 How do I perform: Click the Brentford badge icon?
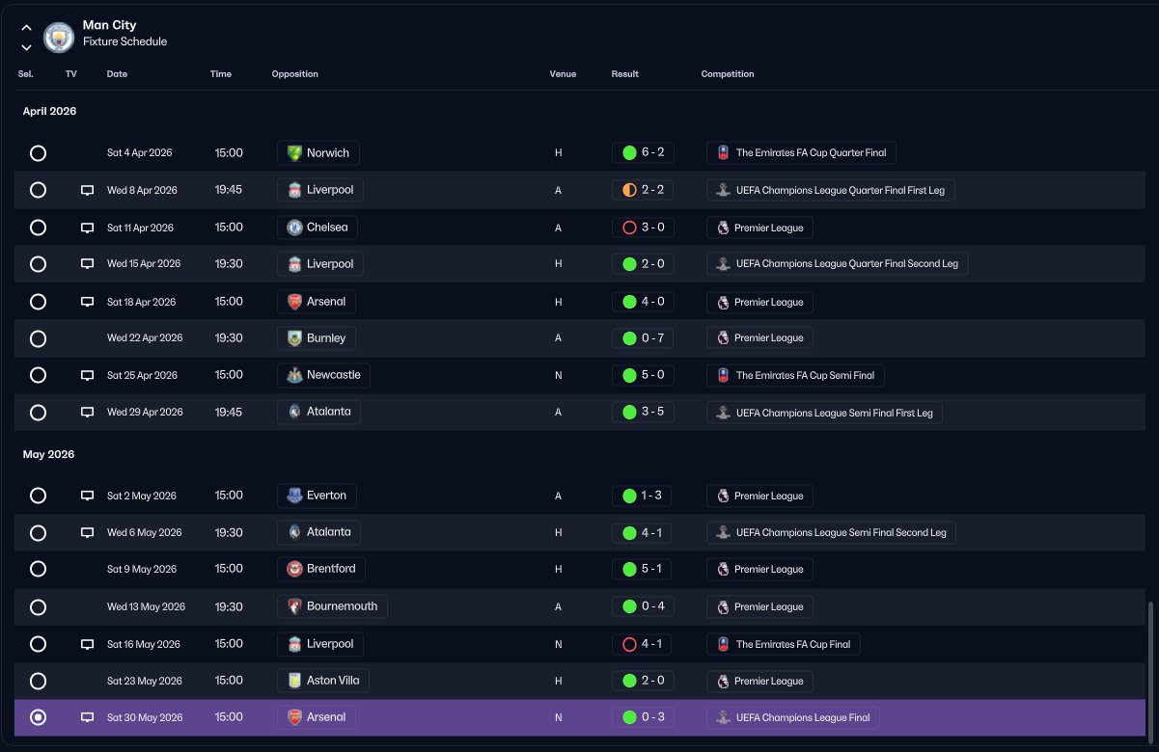(x=294, y=569)
